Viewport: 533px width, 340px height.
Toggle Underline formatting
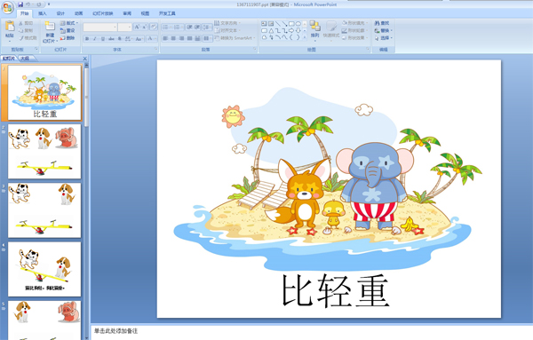pos(103,39)
